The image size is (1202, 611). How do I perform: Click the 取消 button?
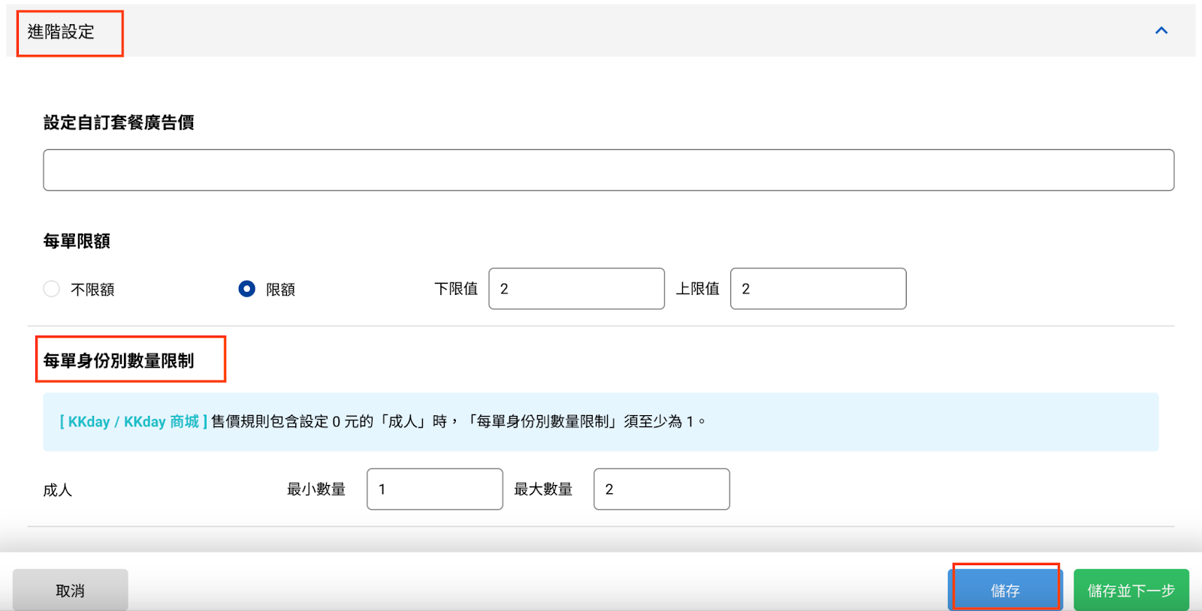pyautogui.click(x=70, y=591)
